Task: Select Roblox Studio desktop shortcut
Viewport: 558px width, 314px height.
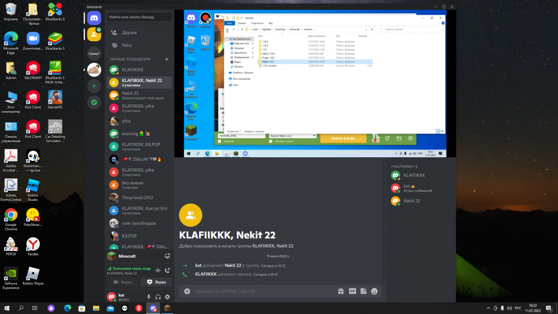Action: pos(33,190)
